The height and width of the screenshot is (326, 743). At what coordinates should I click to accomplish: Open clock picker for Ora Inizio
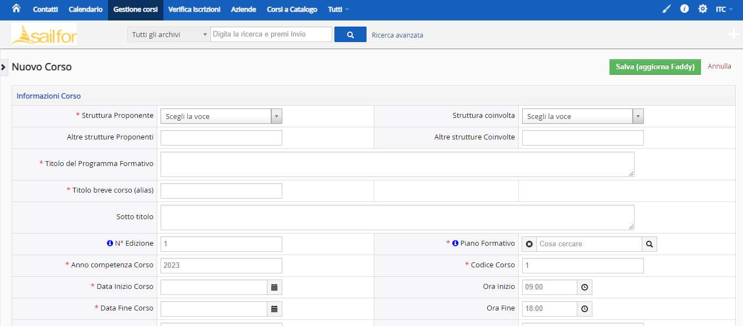[584, 287]
